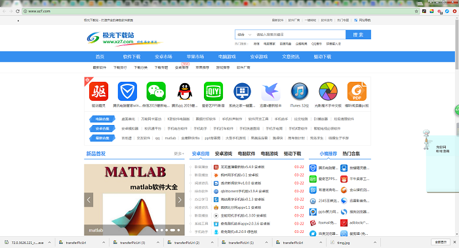This screenshot has width=459, height=248.
Task: Click the Sogou browser S icon
Action: [344, 212]
